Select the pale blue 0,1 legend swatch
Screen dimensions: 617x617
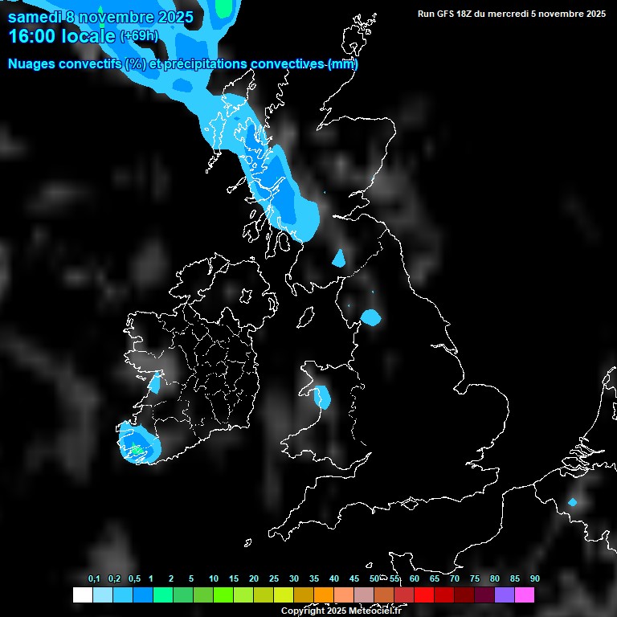102,595
